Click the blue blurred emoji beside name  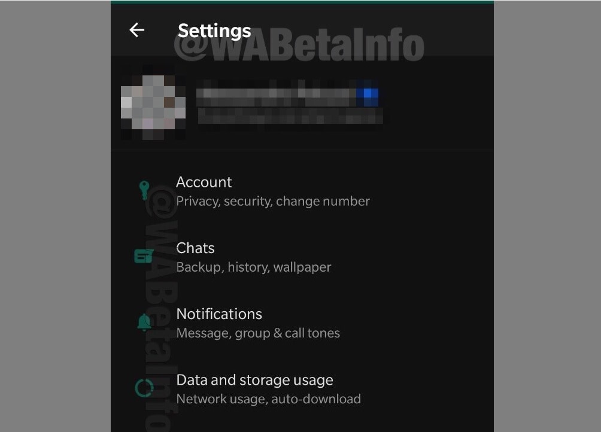tap(368, 93)
